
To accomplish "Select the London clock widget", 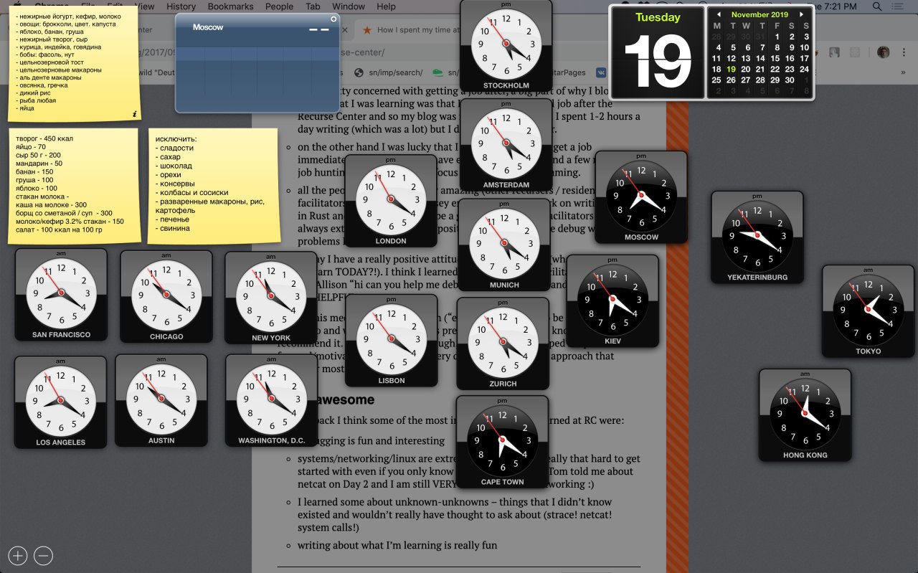I will tap(391, 202).
